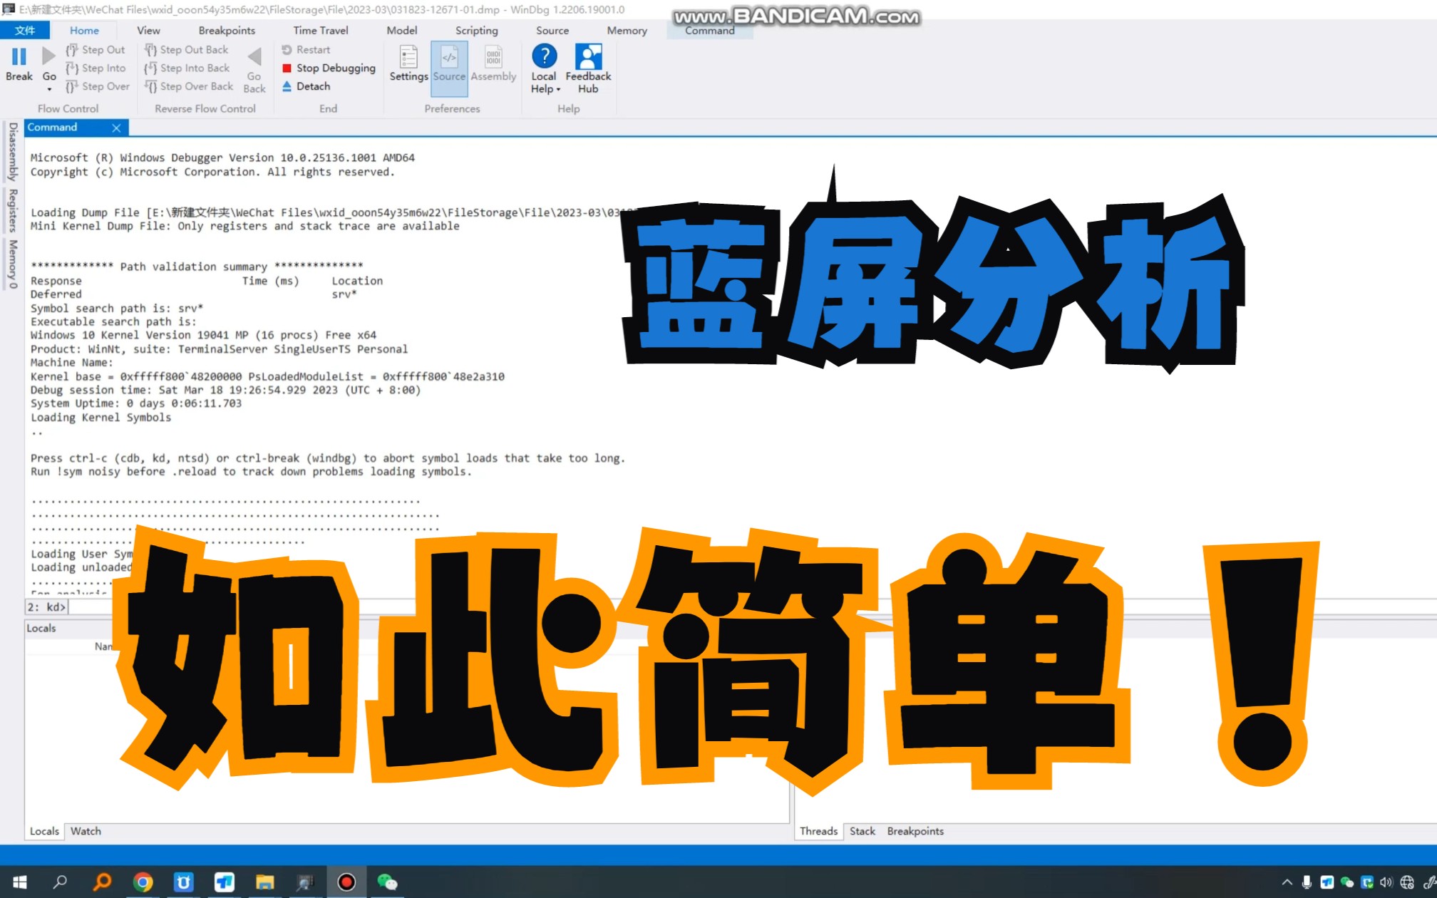The width and height of the screenshot is (1437, 898).
Task: Click the Go play icon
Action: click(48, 56)
